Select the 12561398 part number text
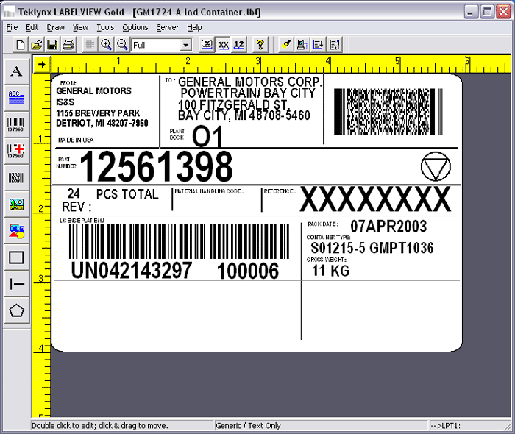 click(x=156, y=167)
